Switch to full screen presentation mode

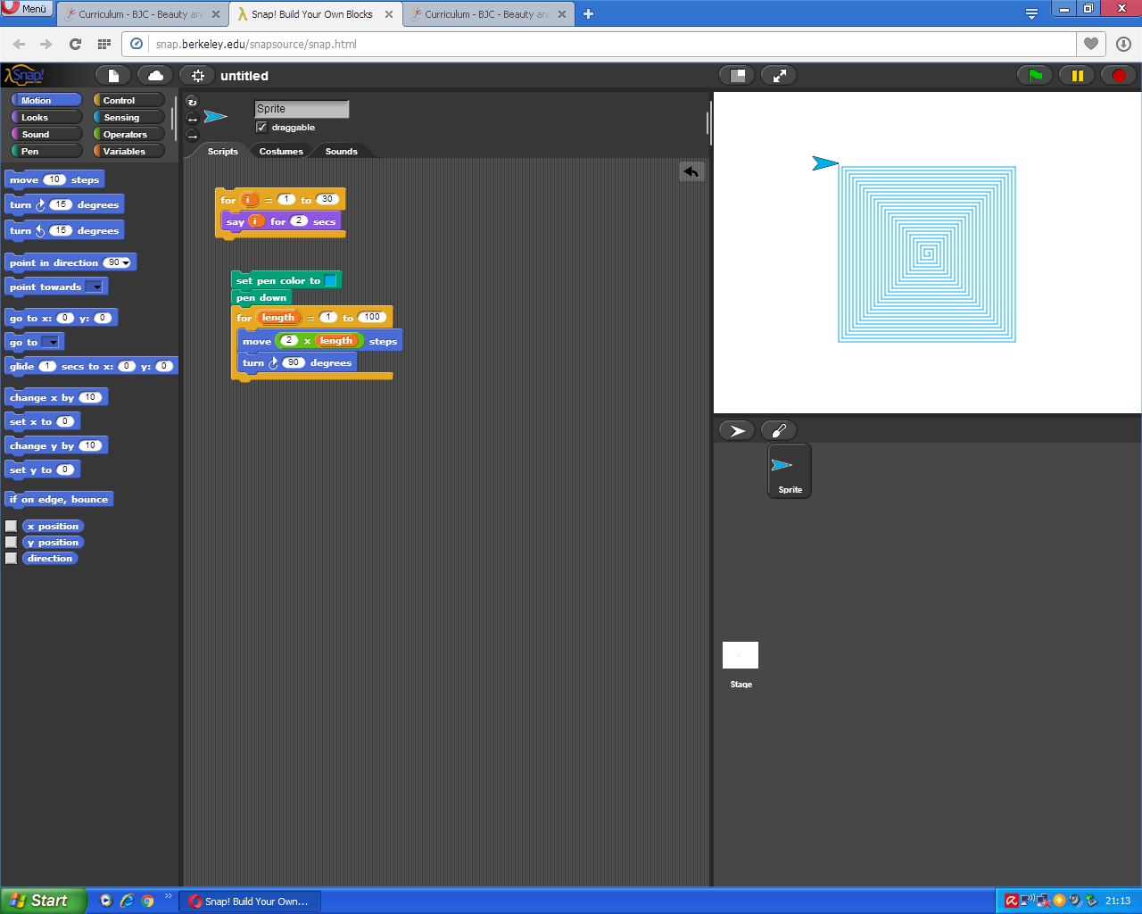coord(779,76)
